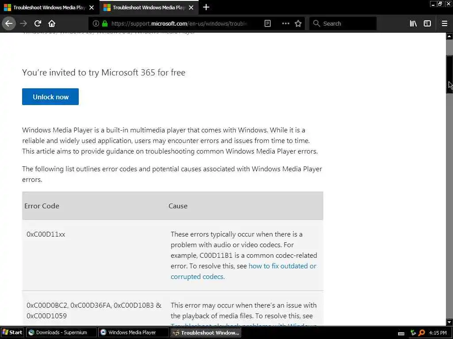
Task: Close the first Troubleshoot Windows Media Player tab
Action: coord(92,8)
